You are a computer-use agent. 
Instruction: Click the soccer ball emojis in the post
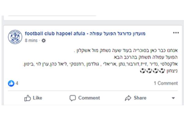150,71
